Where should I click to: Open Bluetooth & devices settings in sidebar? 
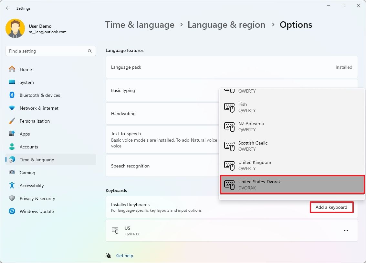(40, 95)
